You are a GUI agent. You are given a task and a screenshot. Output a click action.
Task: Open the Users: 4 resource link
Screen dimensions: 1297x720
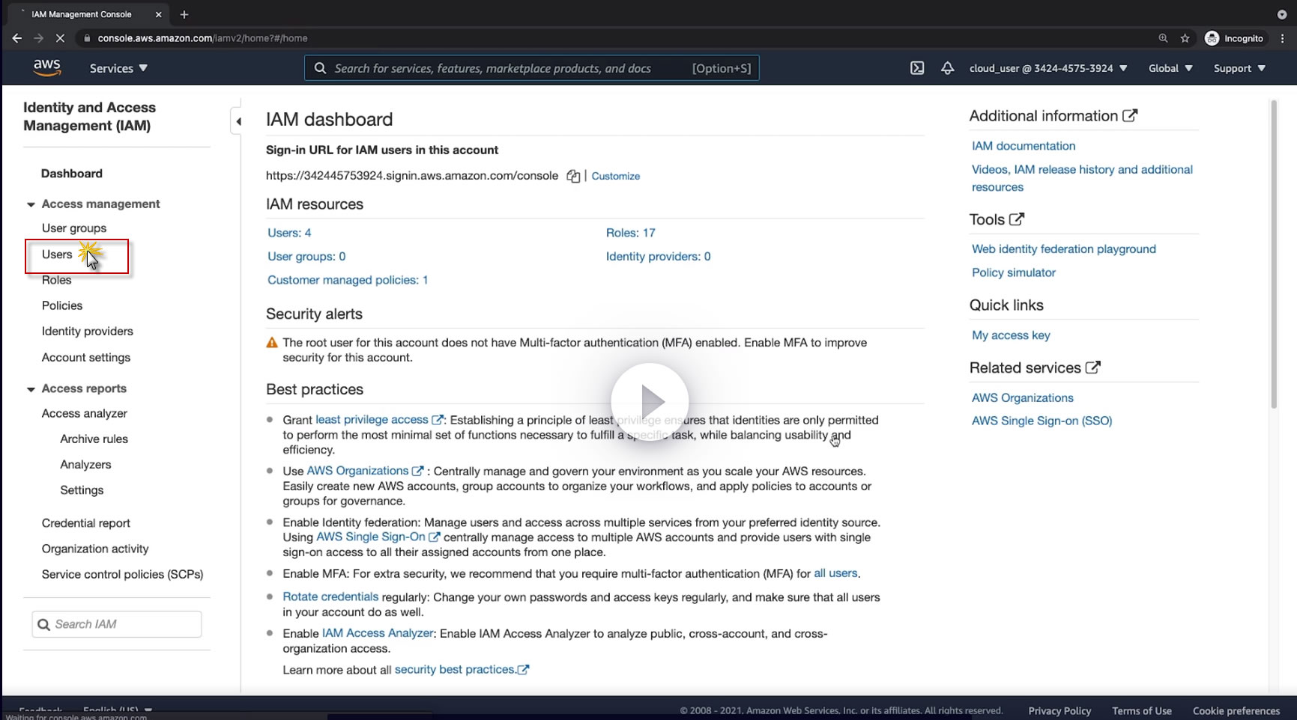pyautogui.click(x=289, y=233)
